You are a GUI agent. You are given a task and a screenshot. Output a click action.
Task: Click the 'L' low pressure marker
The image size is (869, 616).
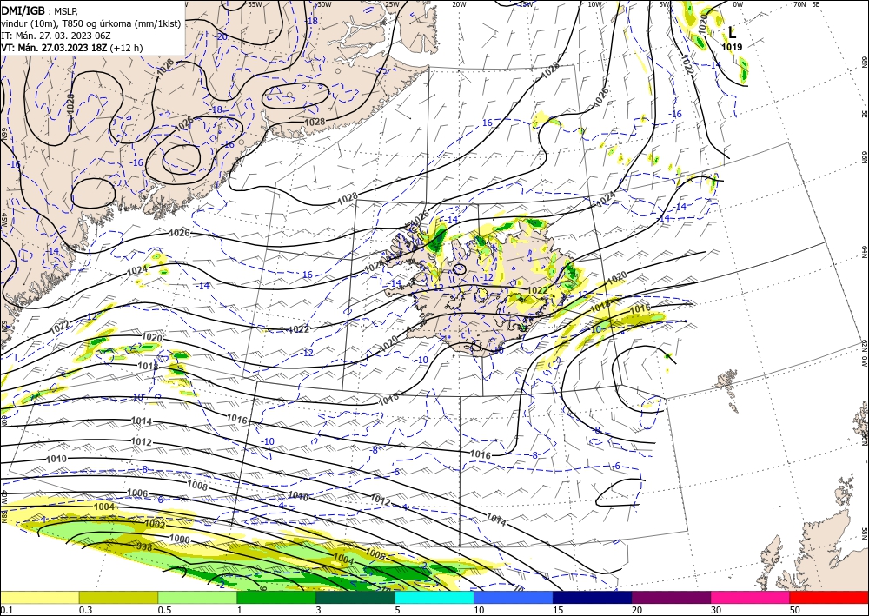pyautogui.click(x=732, y=33)
